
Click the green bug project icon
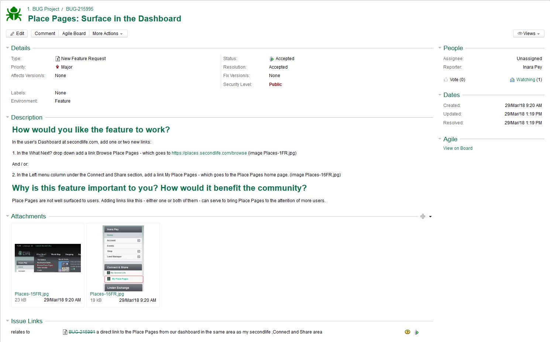[14, 14]
